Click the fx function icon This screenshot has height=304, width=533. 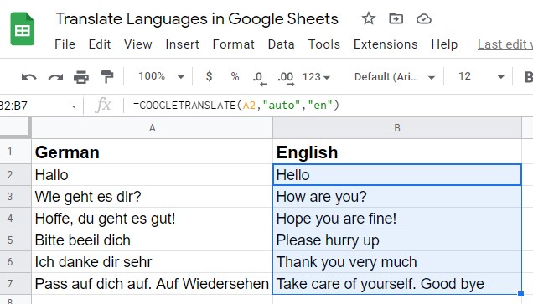click(103, 106)
